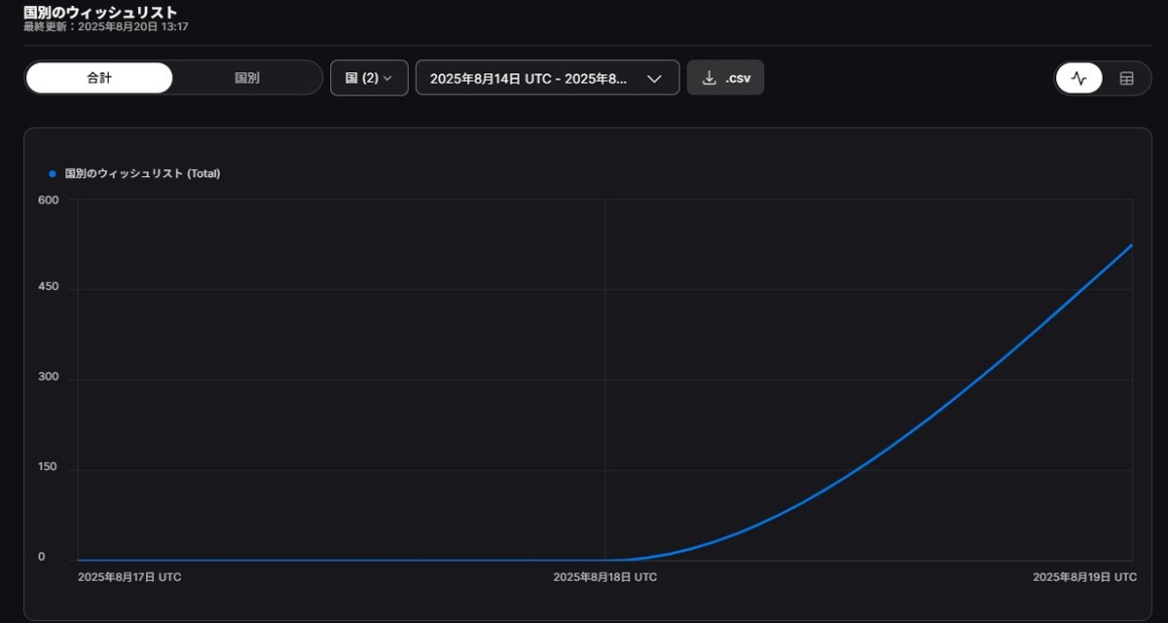1168x623 pixels.
Task: Open the date range picker starting 2025年8月14日
Action: [530, 78]
